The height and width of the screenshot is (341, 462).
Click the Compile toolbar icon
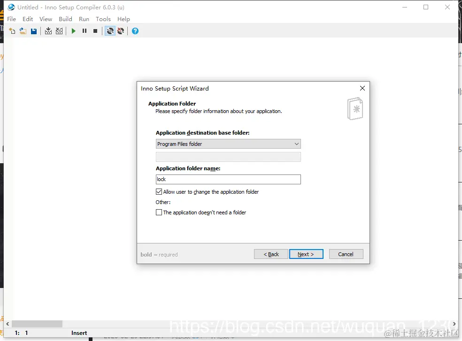[48, 31]
